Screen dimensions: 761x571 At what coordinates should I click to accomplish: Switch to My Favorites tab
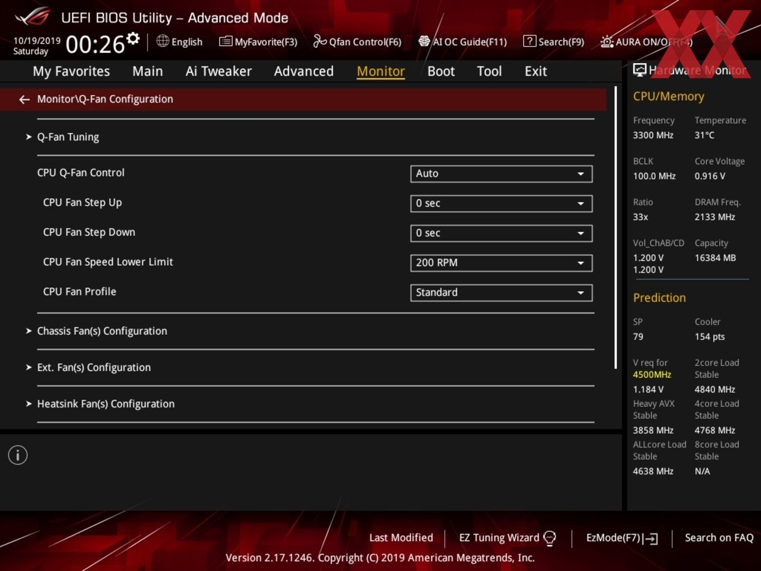[x=71, y=71]
